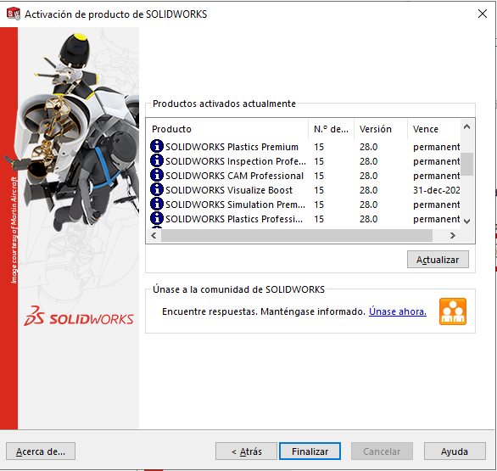The width and height of the screenshot is (497, 471).
Task: Click info icon beside SOLIDWORKS Simulation Premium row
Action: tap(157, 204)
